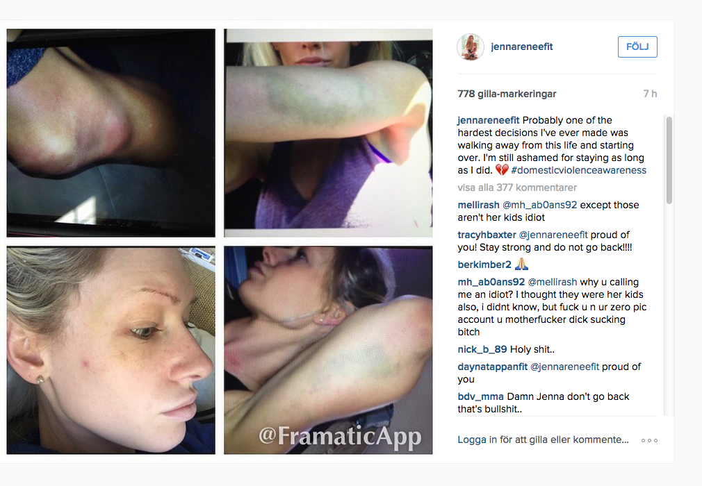The height and width of the screenshot is (486, 702).
Task: Open the @mh_ab0ans92 mention link
Action: (539, 205)
